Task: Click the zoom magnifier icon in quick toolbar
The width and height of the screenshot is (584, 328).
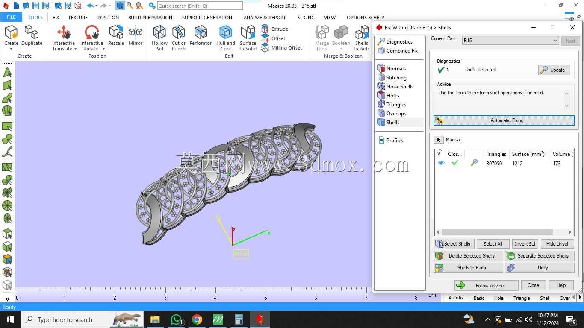Action: point(130,6)
